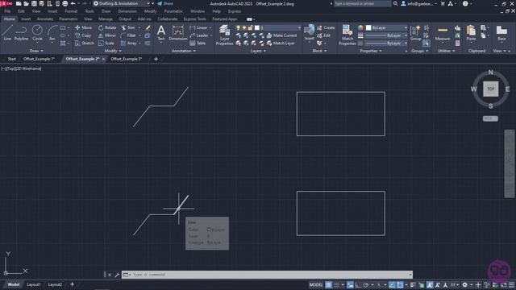Click the Group tool

(416, 33)
